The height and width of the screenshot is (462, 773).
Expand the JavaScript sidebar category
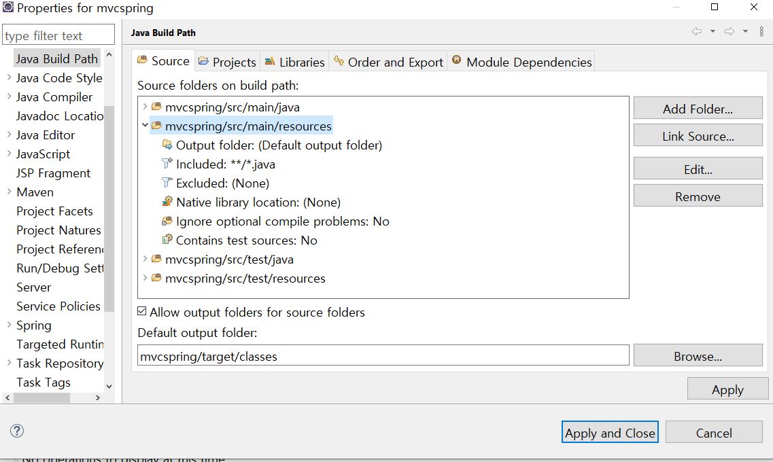point(9,154)
